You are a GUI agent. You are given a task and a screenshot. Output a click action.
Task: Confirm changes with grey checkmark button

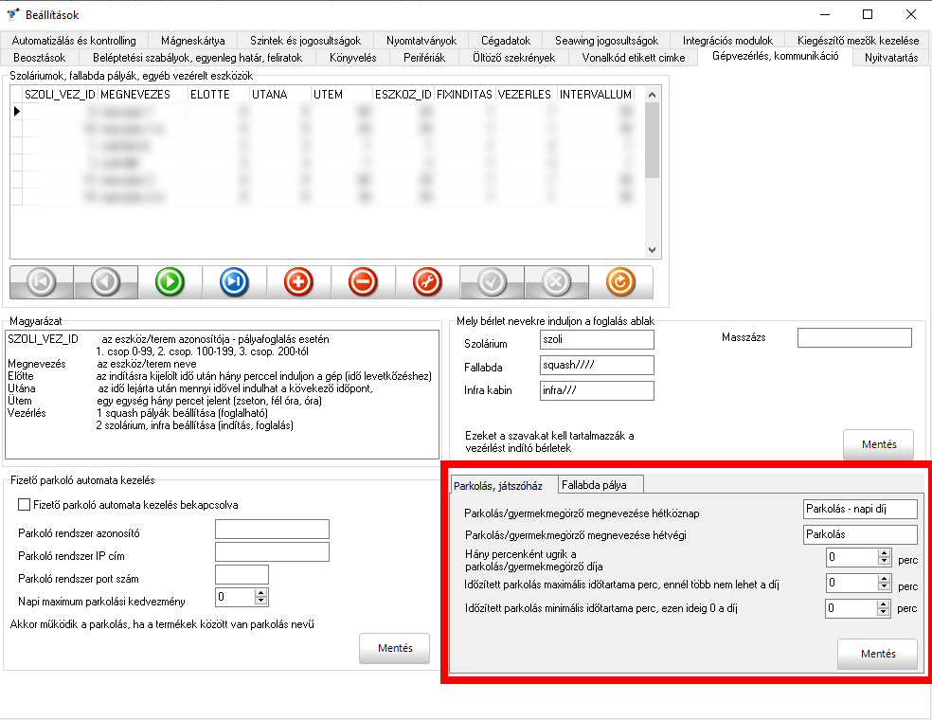pos(492,281)
